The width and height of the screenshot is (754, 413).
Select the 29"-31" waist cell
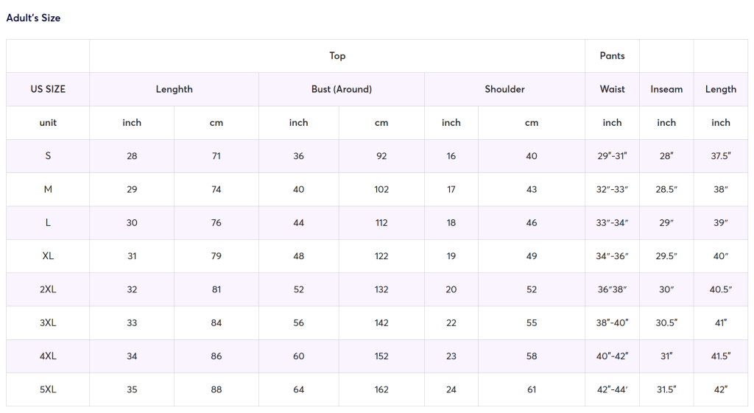(612, 156)
